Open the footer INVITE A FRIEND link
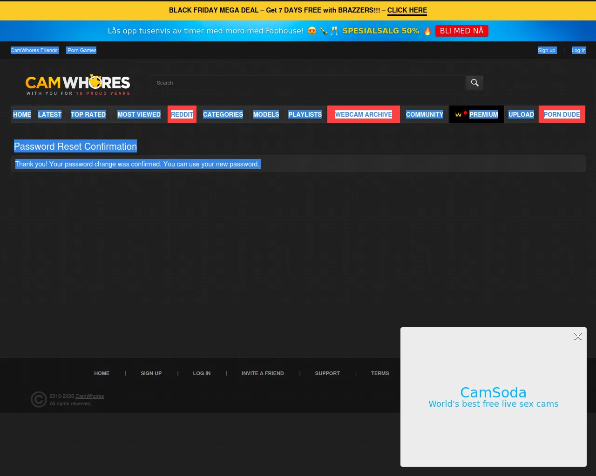Screen dimensions: 596x476 263,373
